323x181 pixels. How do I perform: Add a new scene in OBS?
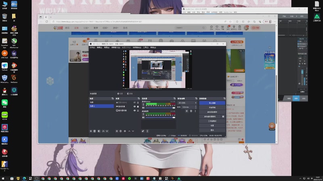click(91, 131)
